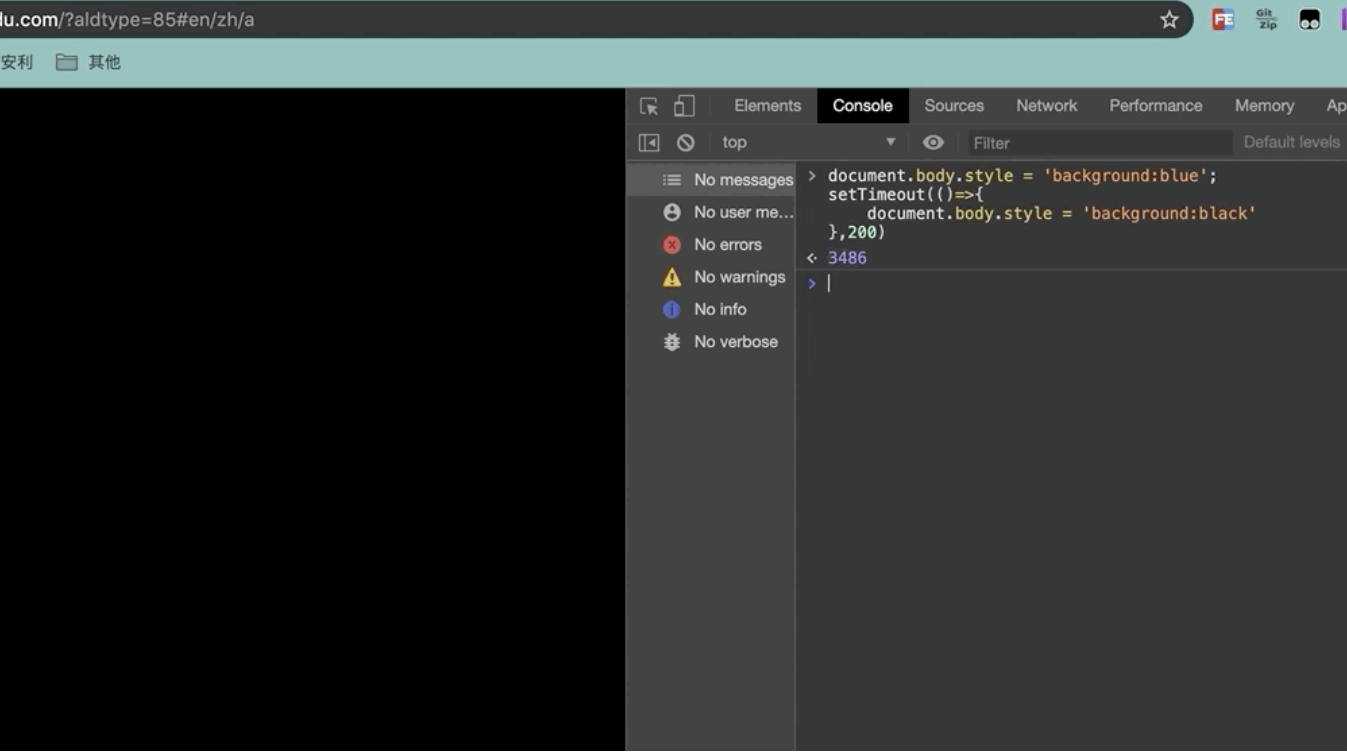
Task: Select the No info filter
Action: tap(711, 309)
